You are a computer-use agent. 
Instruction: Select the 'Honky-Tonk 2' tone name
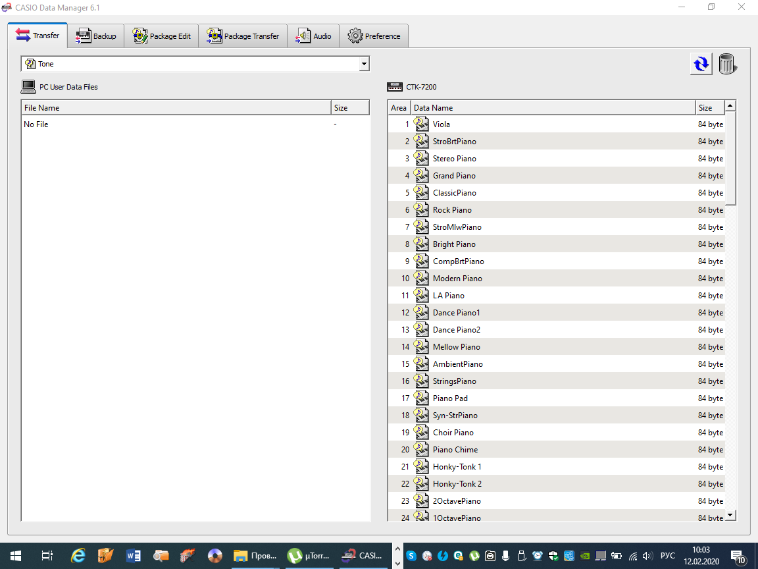[x=457, y=484]
